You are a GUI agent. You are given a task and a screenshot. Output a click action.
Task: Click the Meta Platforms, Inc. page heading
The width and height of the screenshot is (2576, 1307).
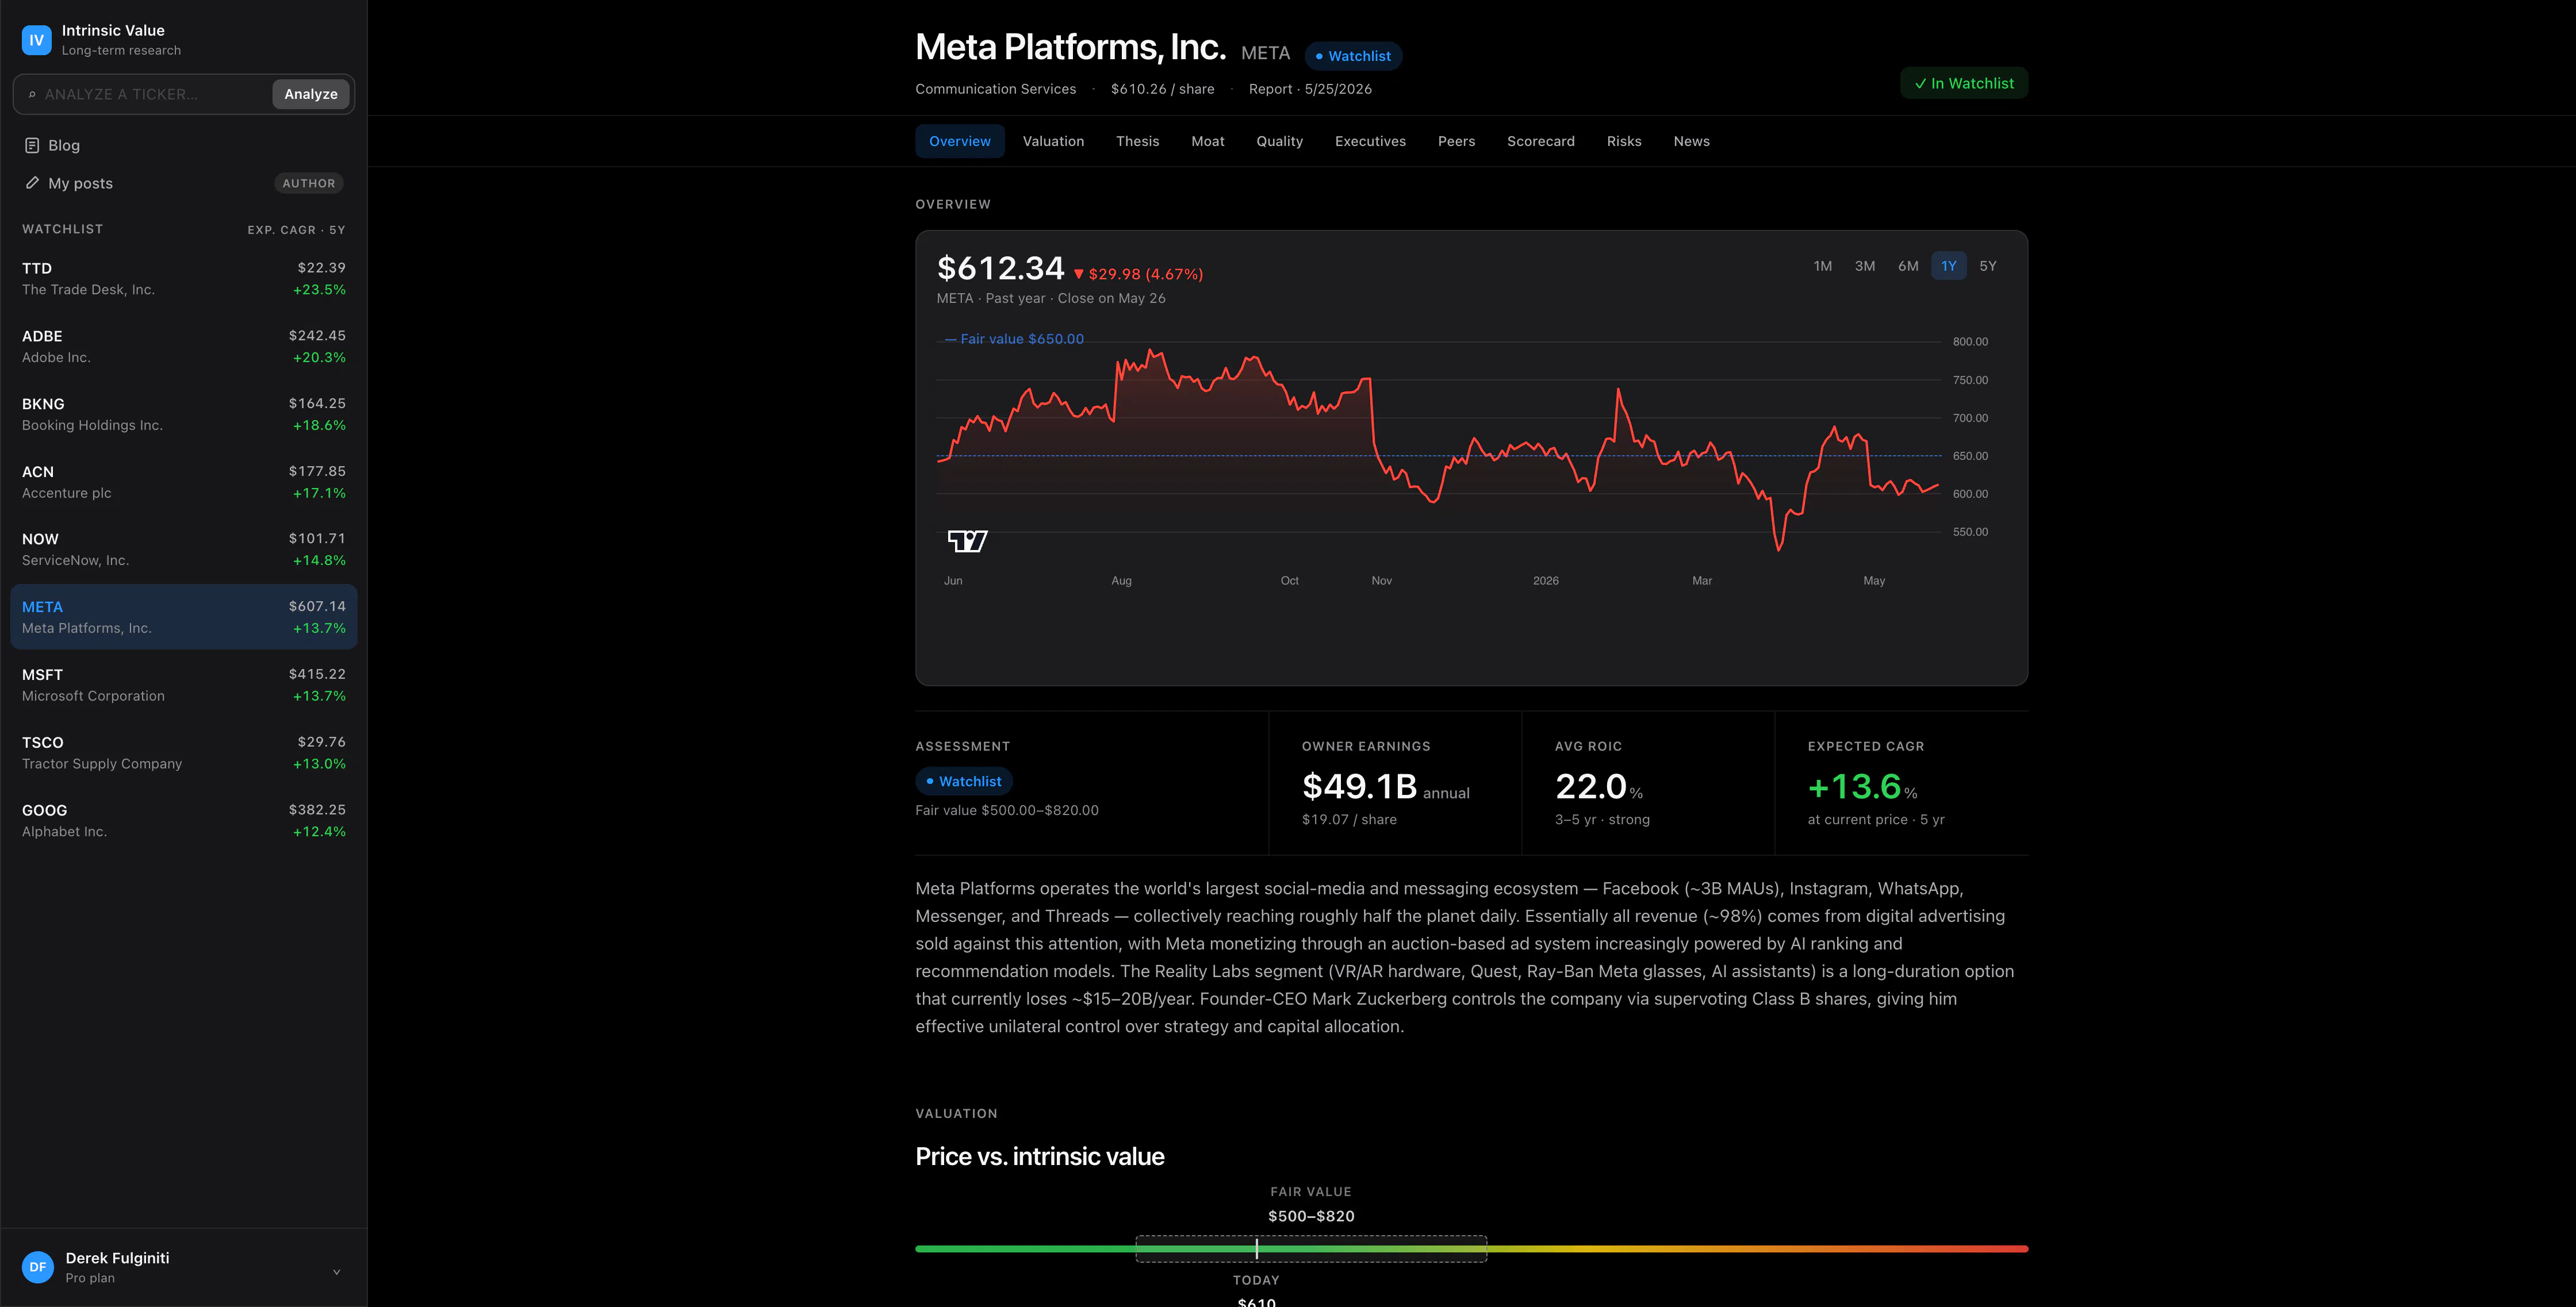[1071, 47]
